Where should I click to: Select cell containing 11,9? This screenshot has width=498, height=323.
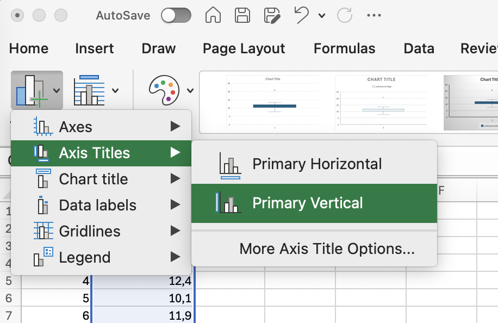[143, 315]
